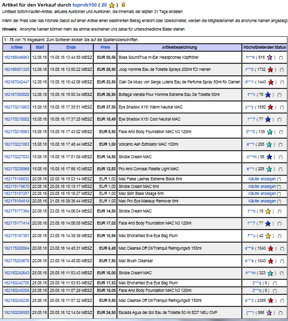Viewport: 288px width, 321px height.
Task: Show buyer for Mac False Lashes Extreme Black
Action: click(x=262, y=179)
